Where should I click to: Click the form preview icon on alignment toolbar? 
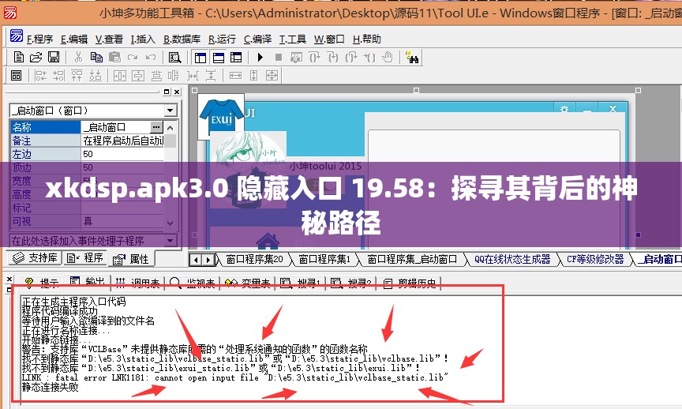pyautogui.click(x=16, y=75)
